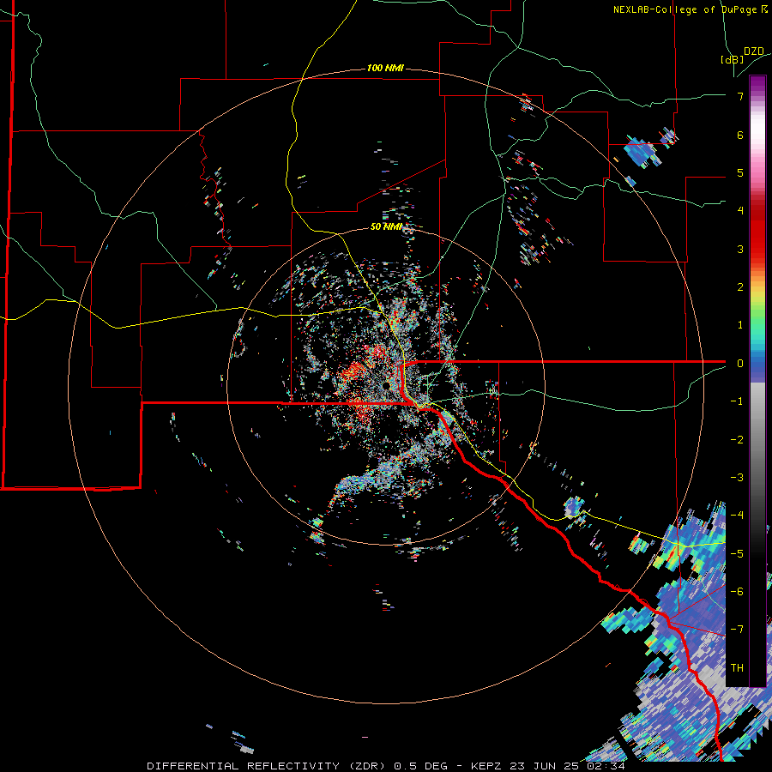Click the -5 dB tick label
772x772 pixels.
tap(737, 554)
